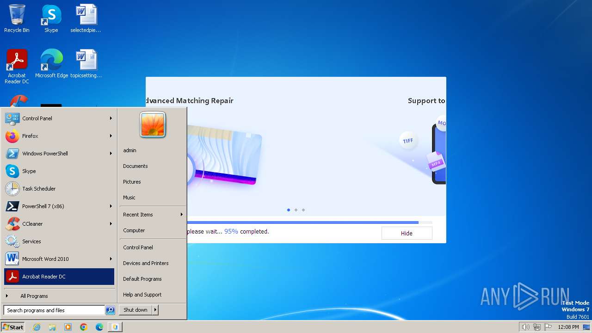This screenshot has height=333, width=592.
Task: Select the first carousel dot in installer
Action: 289,210
